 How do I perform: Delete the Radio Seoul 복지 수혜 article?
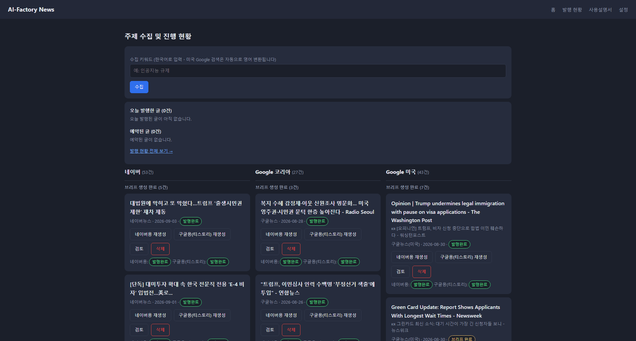coord(291,249)
